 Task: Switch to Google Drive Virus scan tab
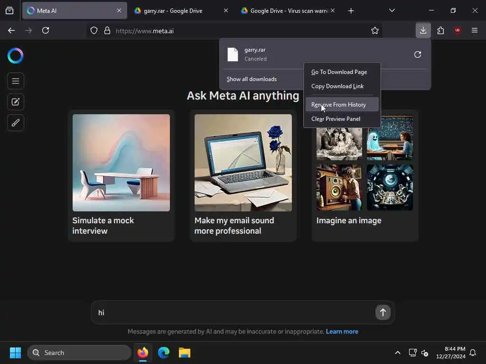coord(288,10)
